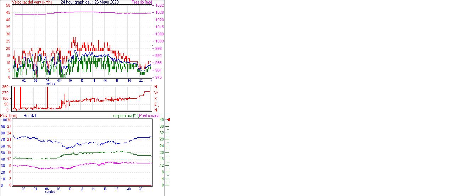This screenshot has height=196, width=454.
Task: Click the red triangle marker beside 40
Action: point(168,120)
